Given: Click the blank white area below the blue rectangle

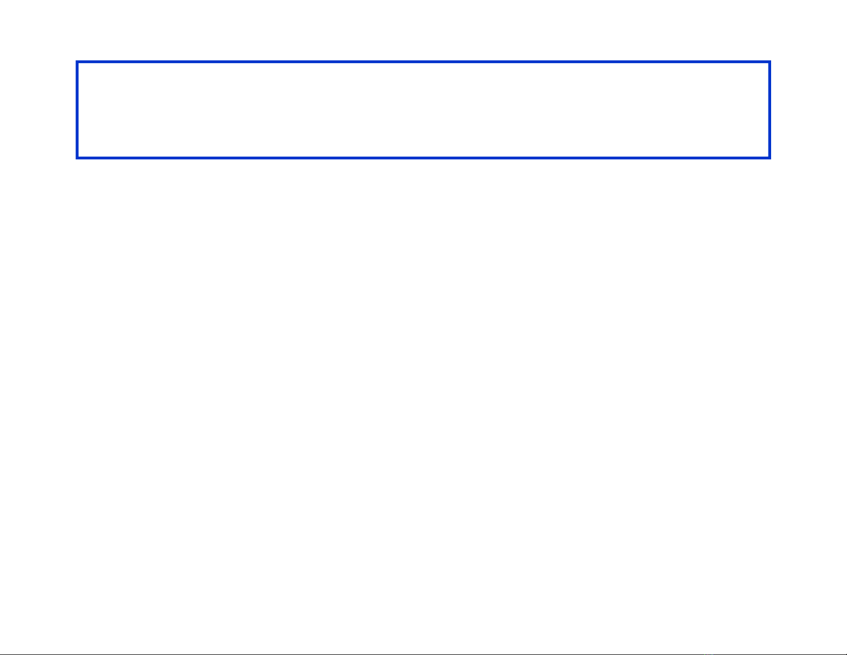Looking at the screenshot, I should [423, 374].
